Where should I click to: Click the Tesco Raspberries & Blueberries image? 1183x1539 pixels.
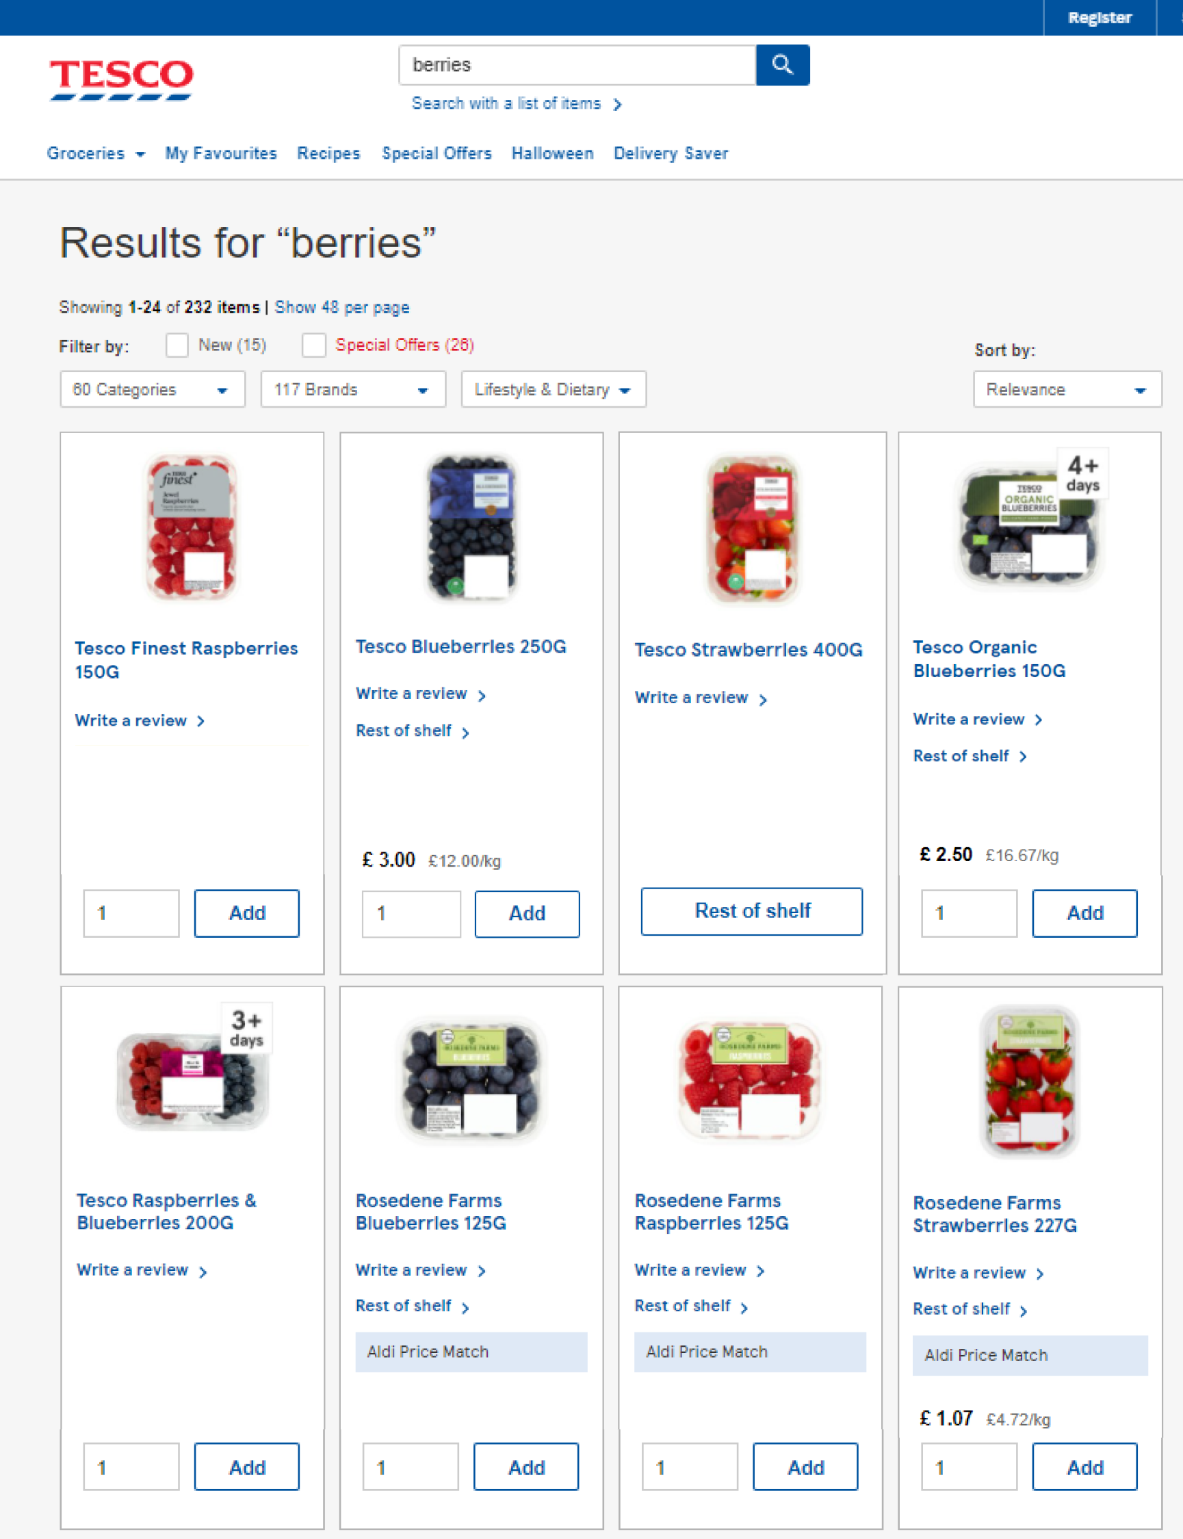tap(192, 1079)
